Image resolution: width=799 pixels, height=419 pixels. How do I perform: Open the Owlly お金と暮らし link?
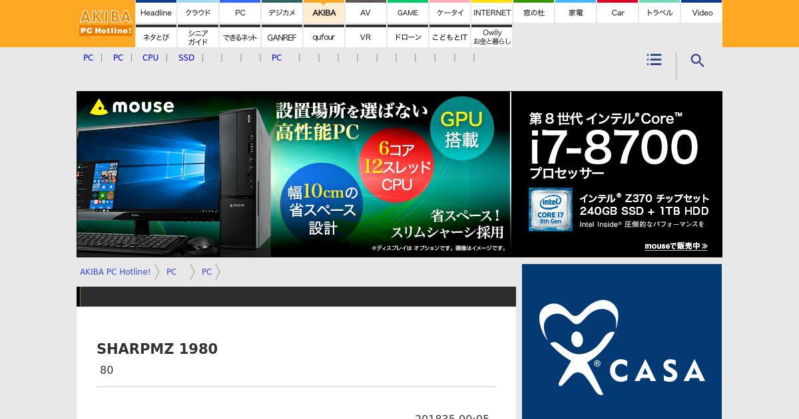click(x=492, y=37)
